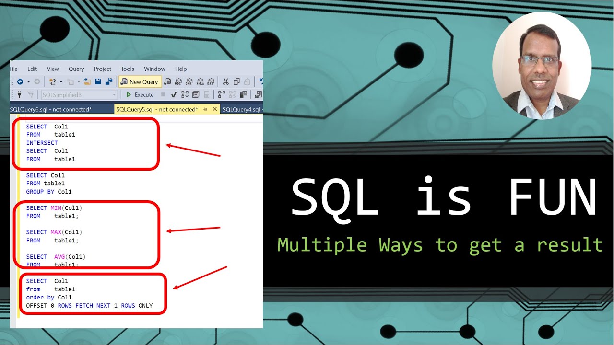Open the Tools menu
Screen dimensions: 614x345
tap(128, 69)
